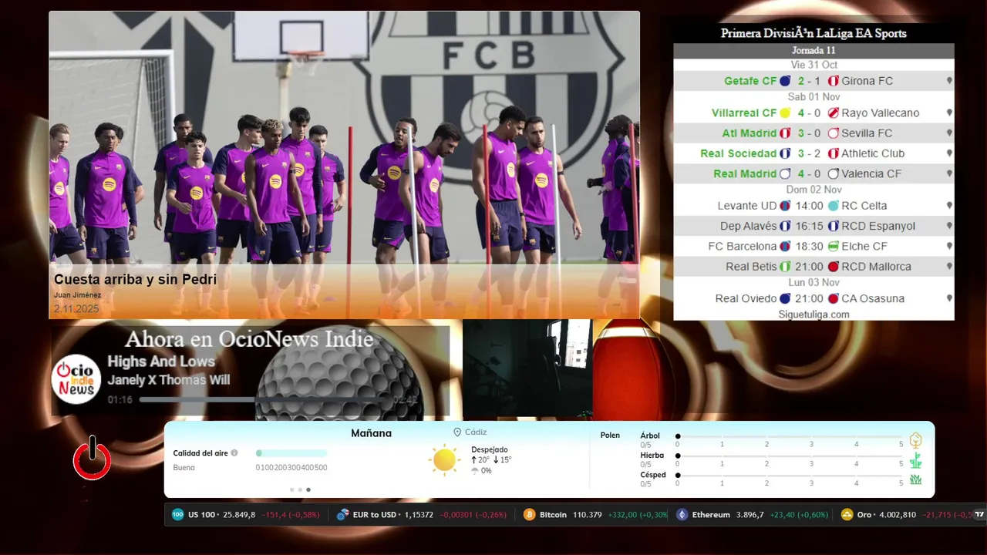Image resolution: width=987 pixels, height=555 pixels.
Task: Click the 18:30 Barcelona kickoff time
Action: click(810, 247)
